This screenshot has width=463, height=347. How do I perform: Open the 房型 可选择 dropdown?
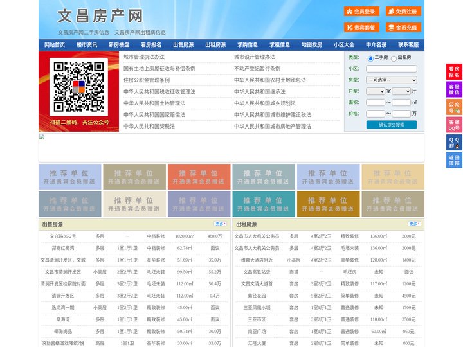[x=392, y=80]
